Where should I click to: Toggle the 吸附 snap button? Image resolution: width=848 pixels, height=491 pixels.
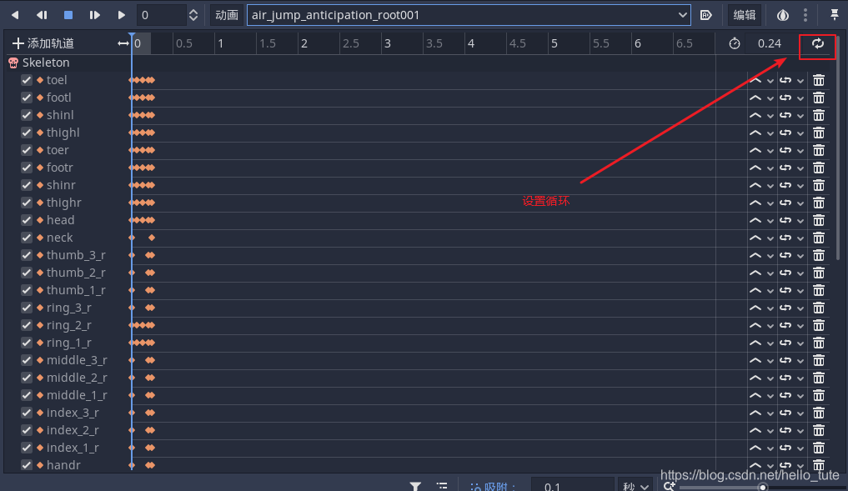[x=492, y=486]
